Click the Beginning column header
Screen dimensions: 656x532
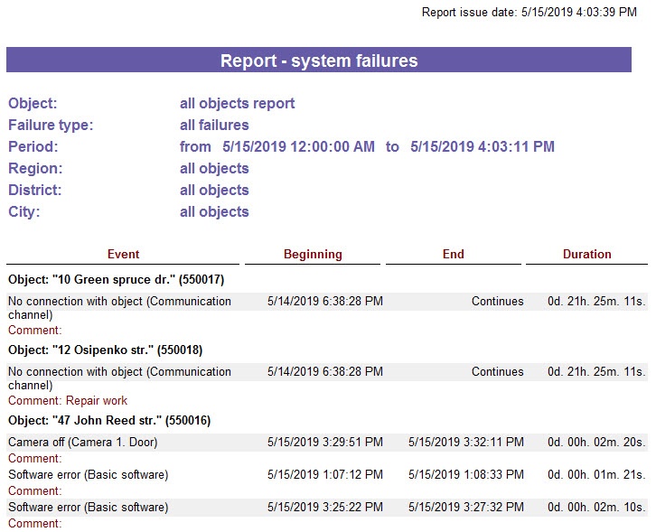(x=313, y=255)
